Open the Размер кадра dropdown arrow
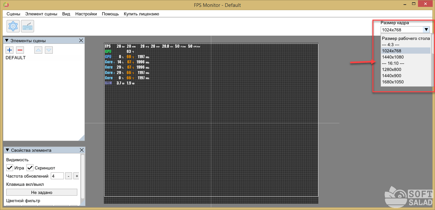435x210 pixels. click(x=426, y=30)
